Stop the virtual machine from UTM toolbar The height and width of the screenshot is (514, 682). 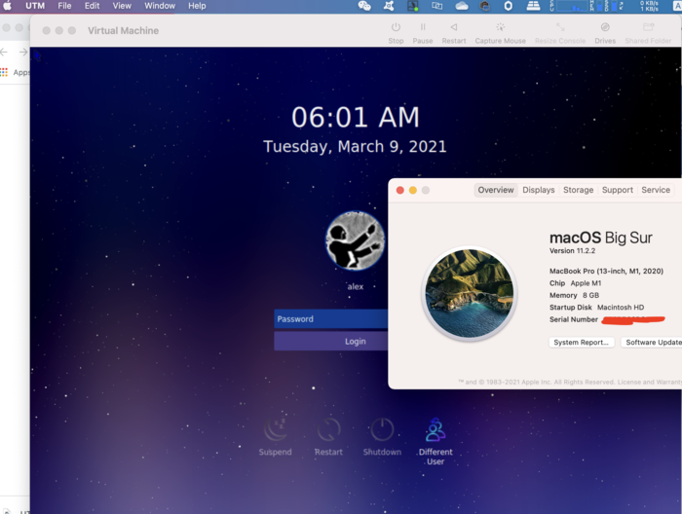tap(396, 33)
